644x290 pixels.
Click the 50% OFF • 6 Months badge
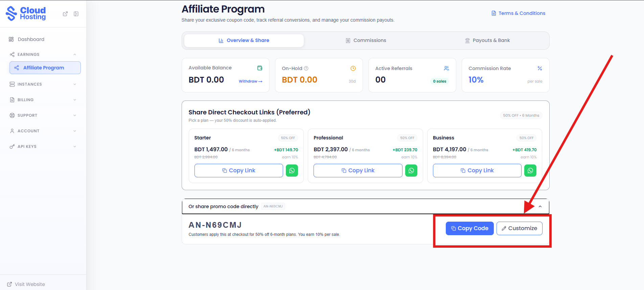[521, 115]
